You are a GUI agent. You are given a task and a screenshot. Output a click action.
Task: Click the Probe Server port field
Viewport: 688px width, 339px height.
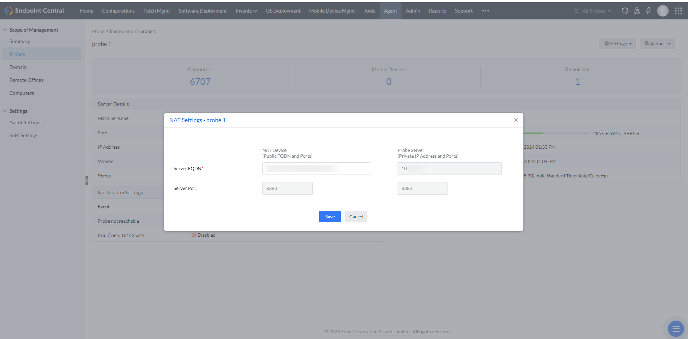click(423, 188)
